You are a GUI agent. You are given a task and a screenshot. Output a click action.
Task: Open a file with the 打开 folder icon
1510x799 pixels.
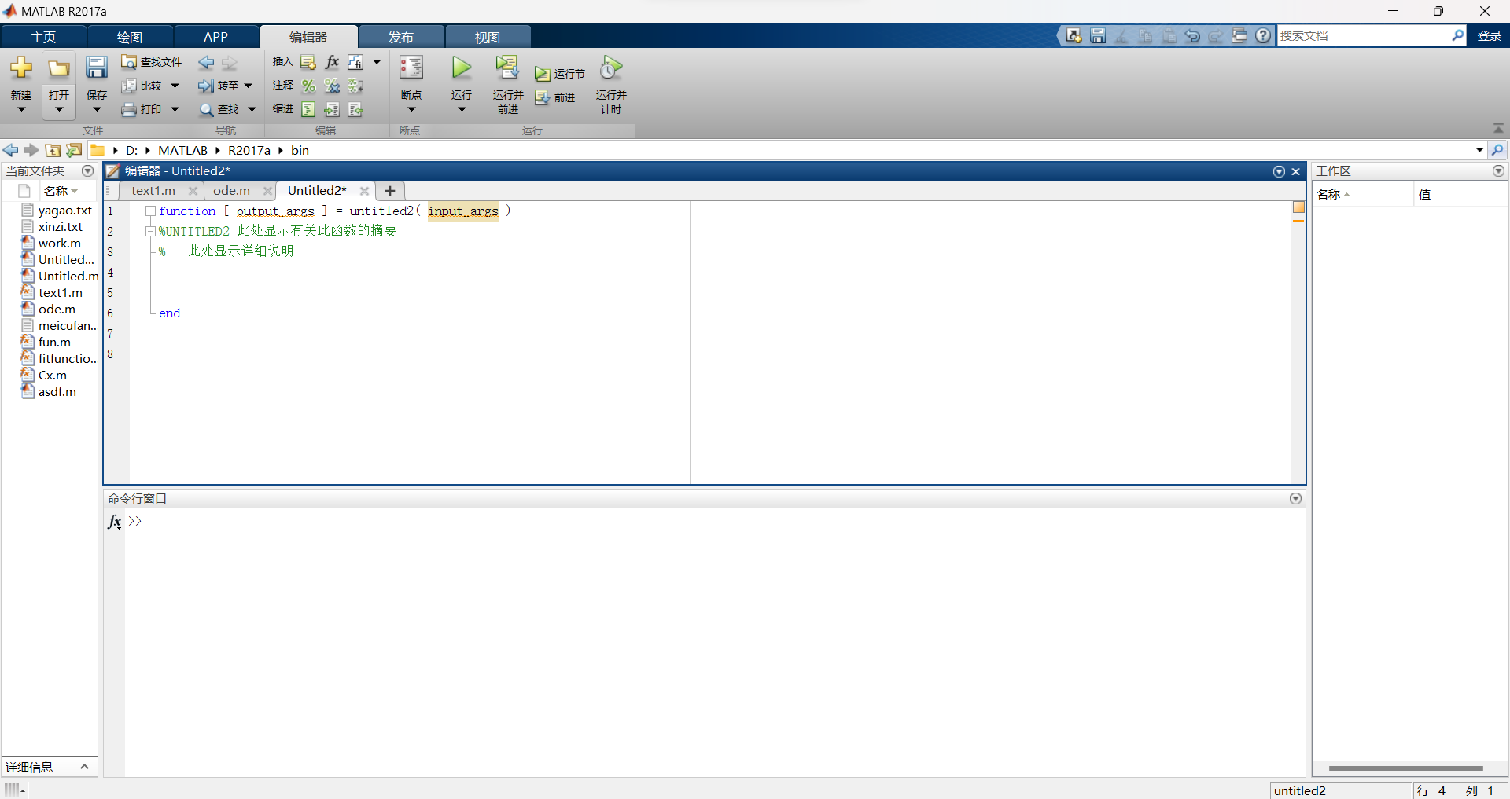coord(59,68)
